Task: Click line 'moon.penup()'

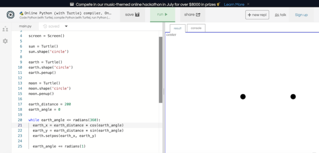Action: [41, 94]
